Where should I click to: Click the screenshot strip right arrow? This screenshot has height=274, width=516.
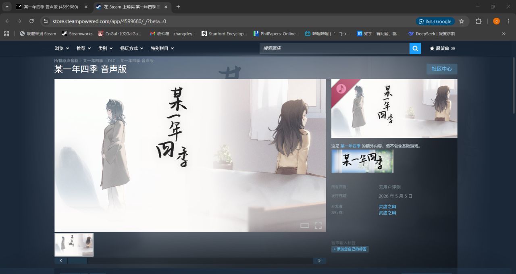click(319, 261)
